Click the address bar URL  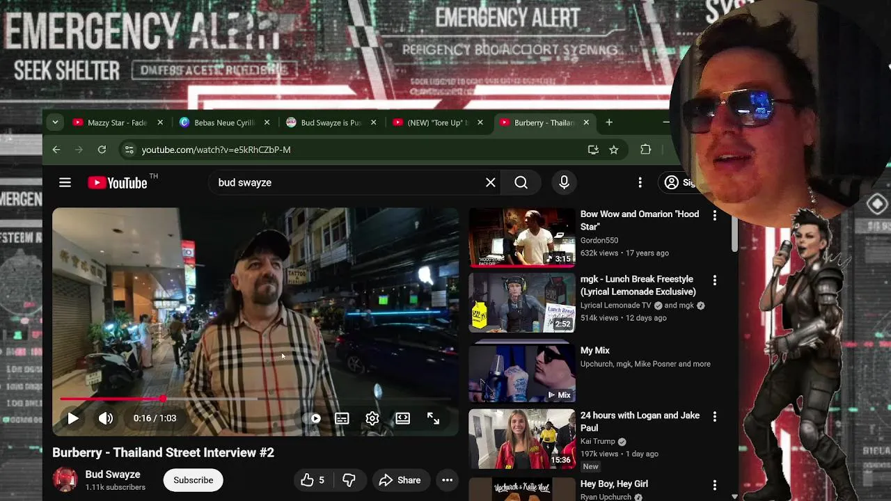[216, 150]
